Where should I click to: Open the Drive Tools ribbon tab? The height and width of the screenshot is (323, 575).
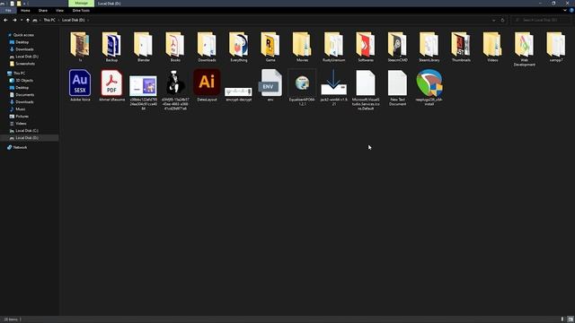click(81, 11)
